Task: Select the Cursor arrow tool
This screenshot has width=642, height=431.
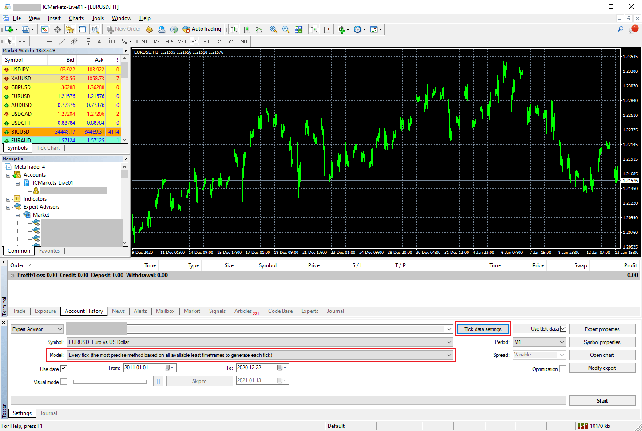Action: (x=9, y=41)
